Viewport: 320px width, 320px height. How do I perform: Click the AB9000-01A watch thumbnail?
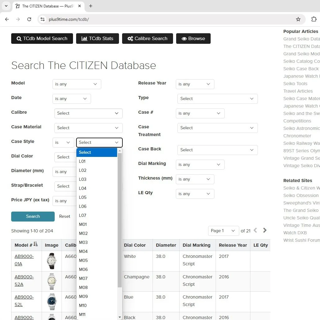(52, 261)
